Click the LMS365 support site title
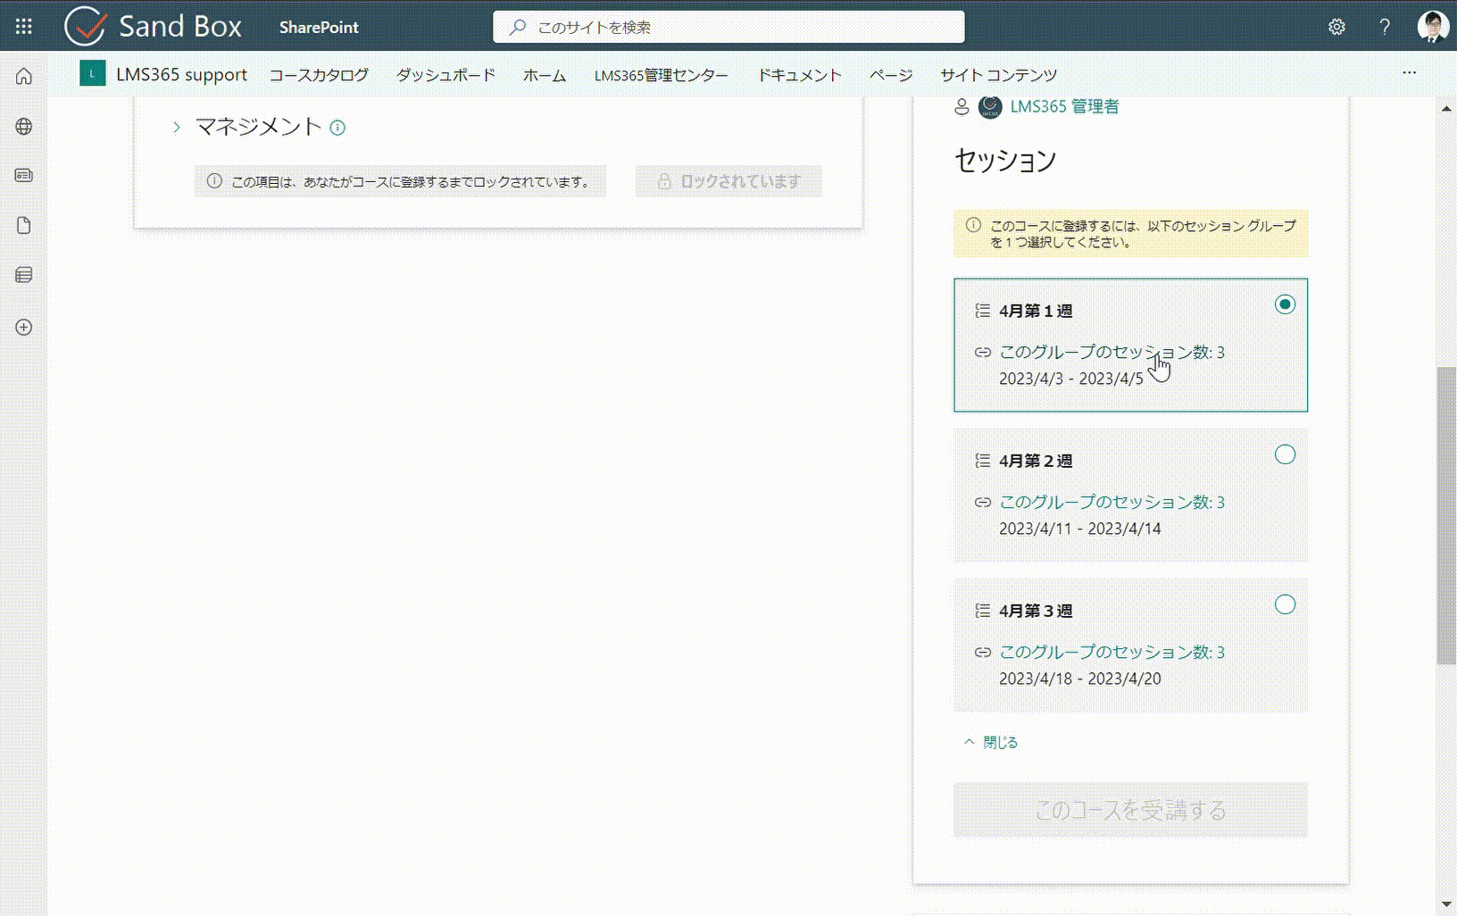Screen dimensions: 1457x916 (181, 74)
